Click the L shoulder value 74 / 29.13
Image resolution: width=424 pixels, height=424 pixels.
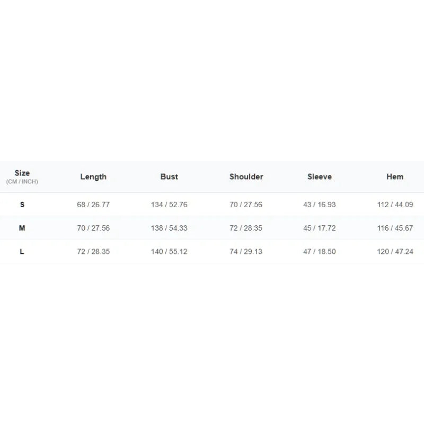(246, 251)
